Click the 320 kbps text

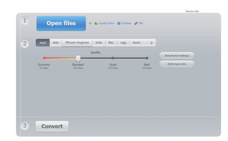(x=147, y=68)
